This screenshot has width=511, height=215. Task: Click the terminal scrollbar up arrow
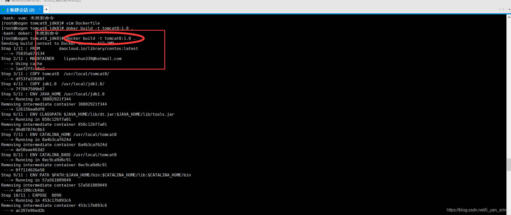pos(509,17)
